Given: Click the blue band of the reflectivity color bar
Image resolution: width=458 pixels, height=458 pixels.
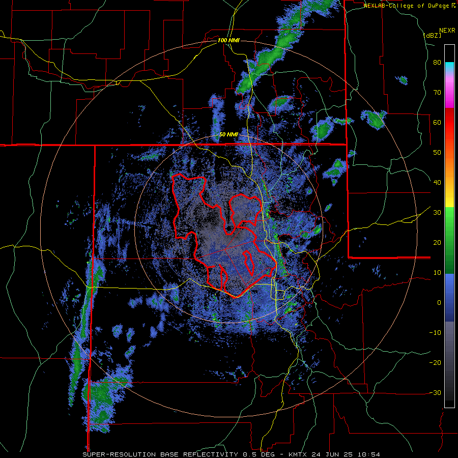Looking at the screenshot, I should click(x=449, y=298).
